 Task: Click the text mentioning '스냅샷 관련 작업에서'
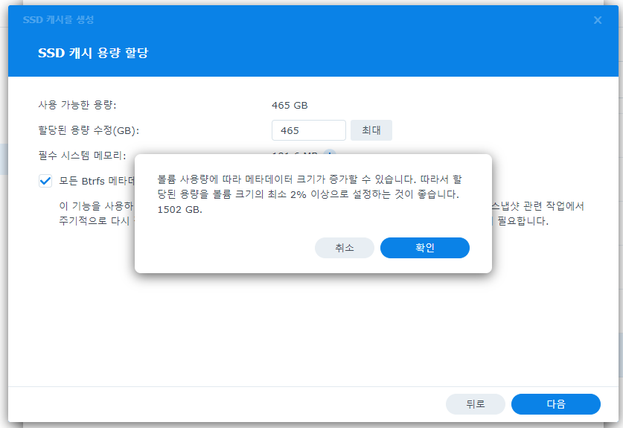537,206
